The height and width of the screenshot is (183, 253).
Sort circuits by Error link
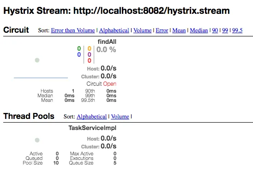tap(162, 30)
